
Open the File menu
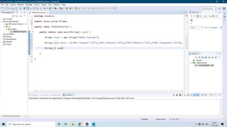click(2, 5)
